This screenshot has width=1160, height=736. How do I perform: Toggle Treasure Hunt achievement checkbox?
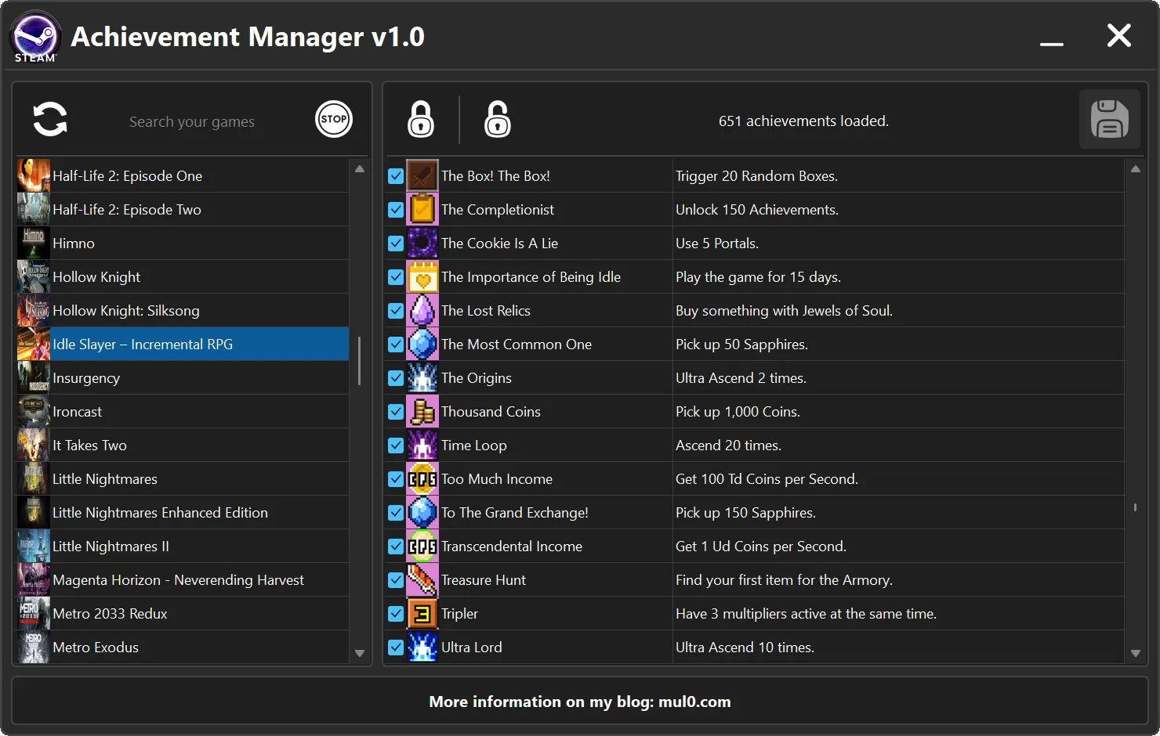pyautogui.click(x=396, y=580)
